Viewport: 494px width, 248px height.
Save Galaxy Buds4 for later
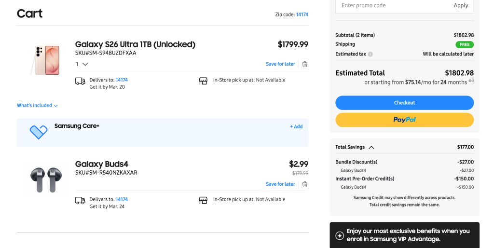280,184
